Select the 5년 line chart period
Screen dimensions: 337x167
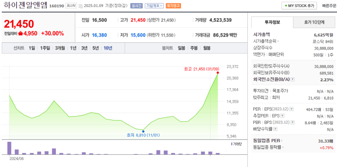(x=95, y=48)
